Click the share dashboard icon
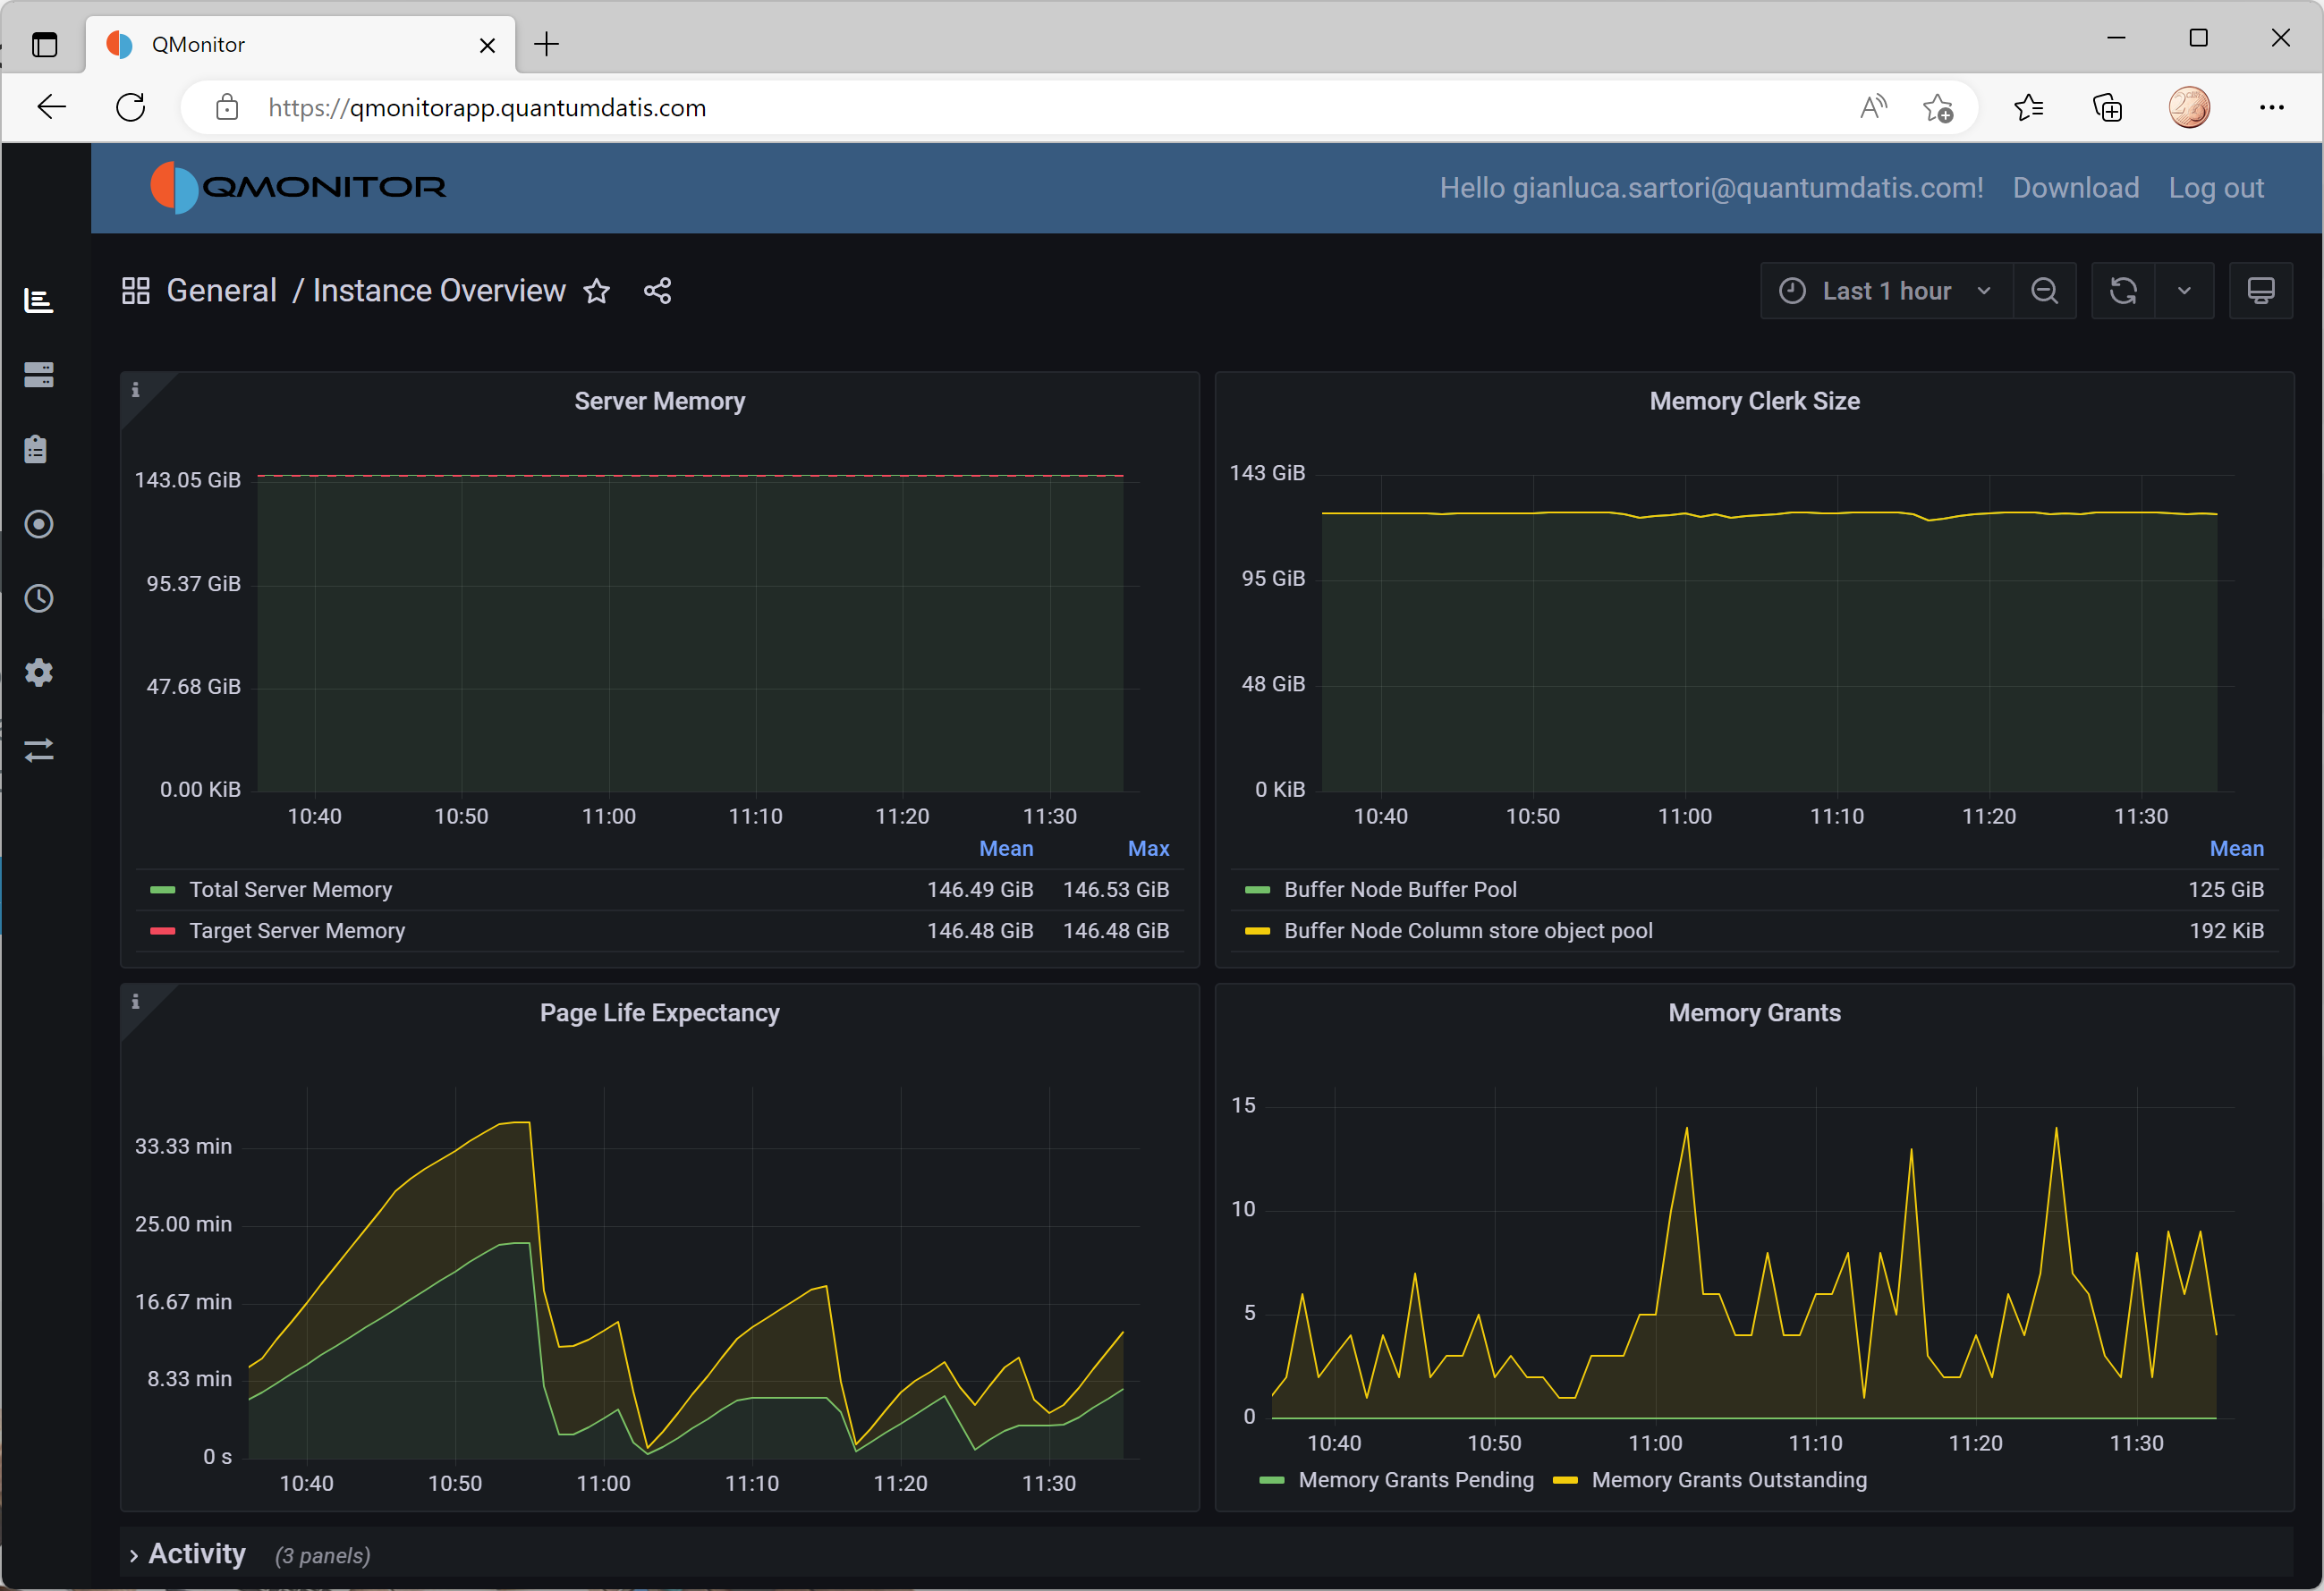 [x=657, y=291]
